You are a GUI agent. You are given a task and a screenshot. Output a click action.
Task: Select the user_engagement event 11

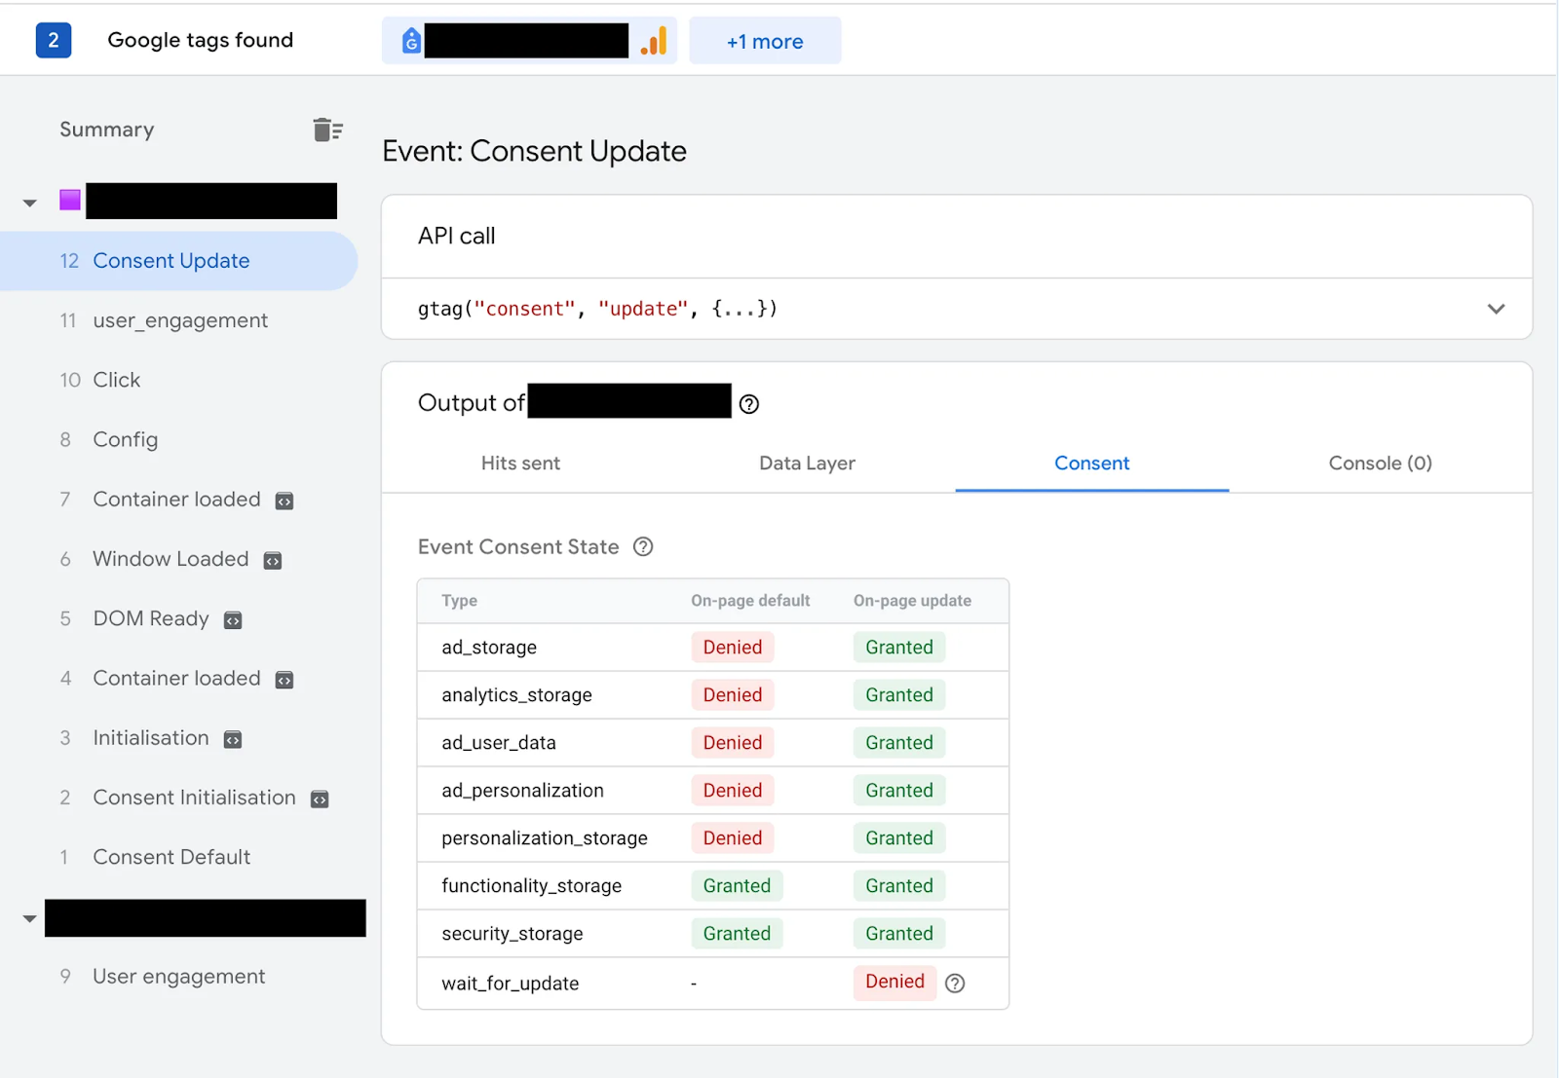180,320
